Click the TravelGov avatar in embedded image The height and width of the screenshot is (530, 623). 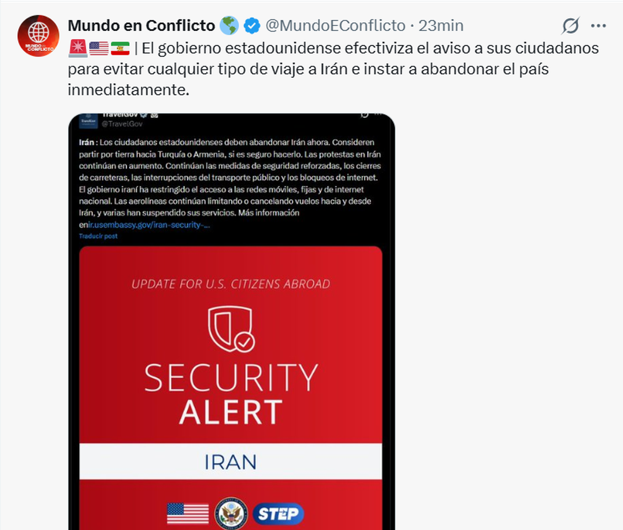88,121
